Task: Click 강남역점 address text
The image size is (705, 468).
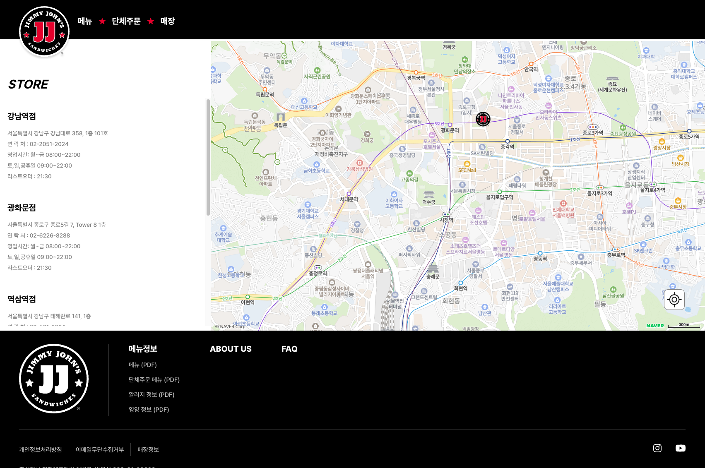Action: 58,133
